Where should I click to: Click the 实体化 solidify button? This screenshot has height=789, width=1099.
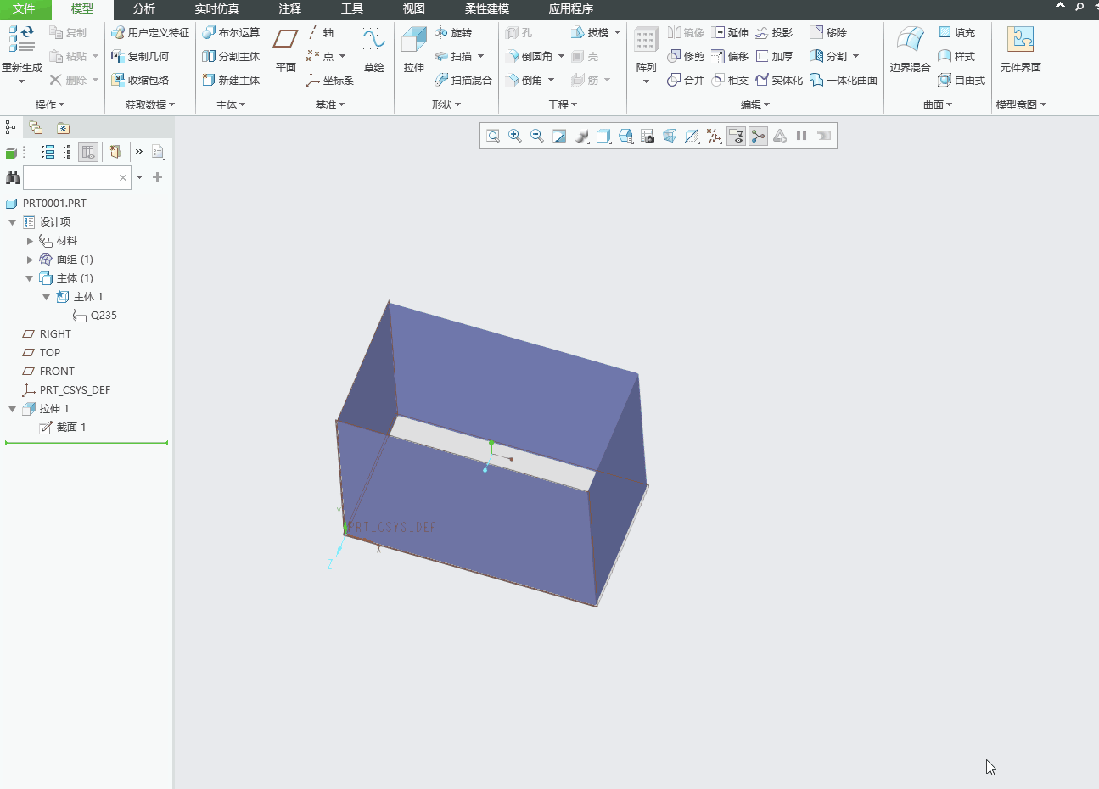(779, 80)
